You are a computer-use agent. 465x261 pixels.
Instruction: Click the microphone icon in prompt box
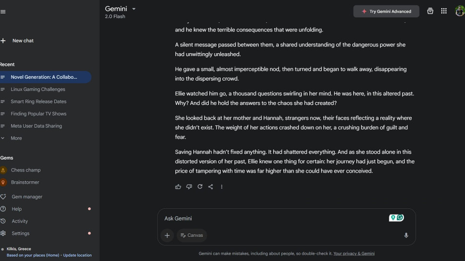point(406,235)
